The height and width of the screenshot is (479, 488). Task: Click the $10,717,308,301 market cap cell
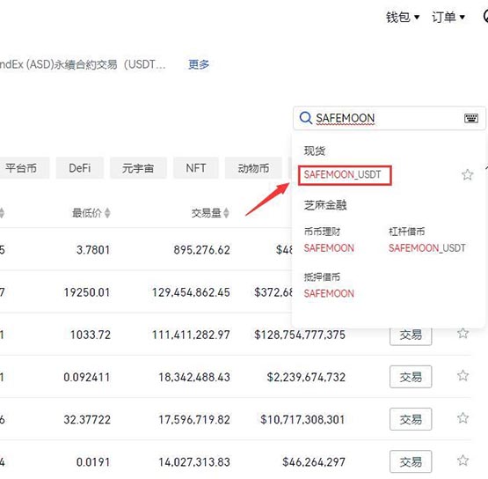tap(302, 419)
